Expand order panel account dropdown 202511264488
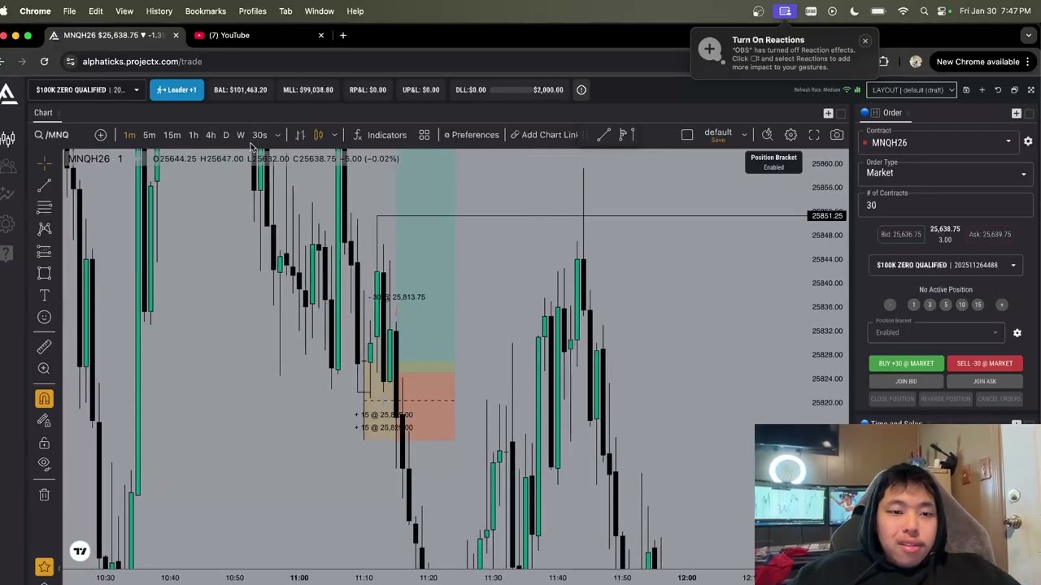 (946, 265)
